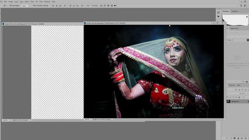Switch to the Paths tab

tap(238, 85)
